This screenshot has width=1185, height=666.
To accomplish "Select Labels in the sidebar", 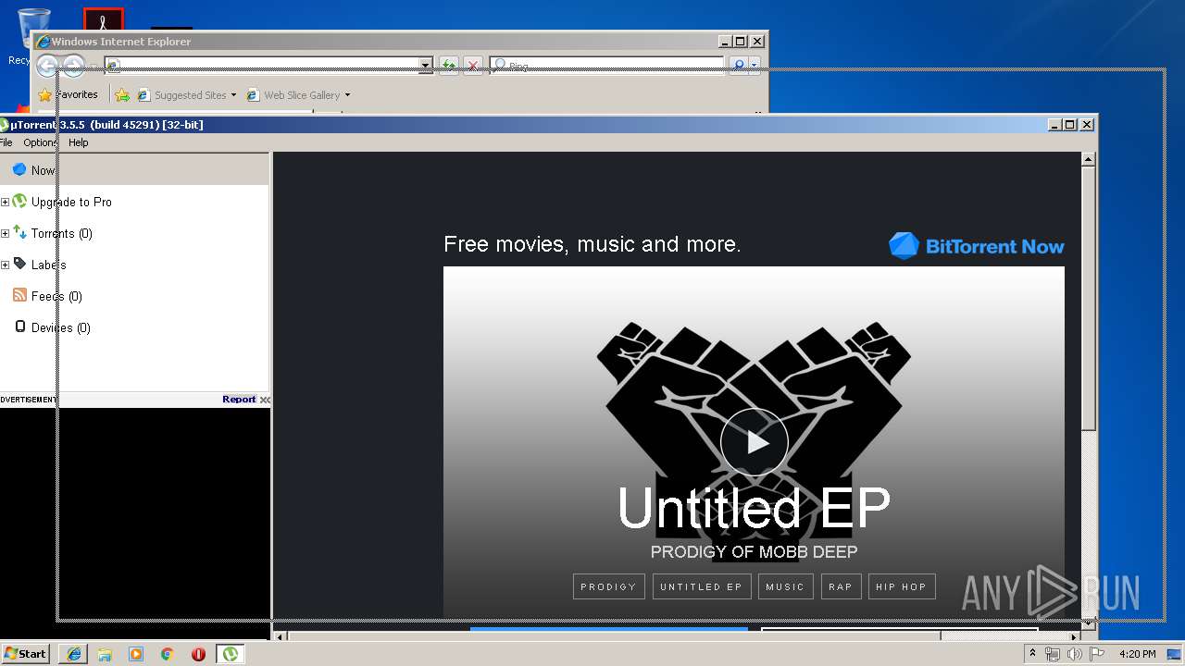I will click(48, 265).
